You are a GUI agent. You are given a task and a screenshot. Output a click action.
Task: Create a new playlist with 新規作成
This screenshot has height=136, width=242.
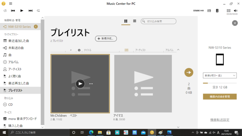click(x=106, y=39)
